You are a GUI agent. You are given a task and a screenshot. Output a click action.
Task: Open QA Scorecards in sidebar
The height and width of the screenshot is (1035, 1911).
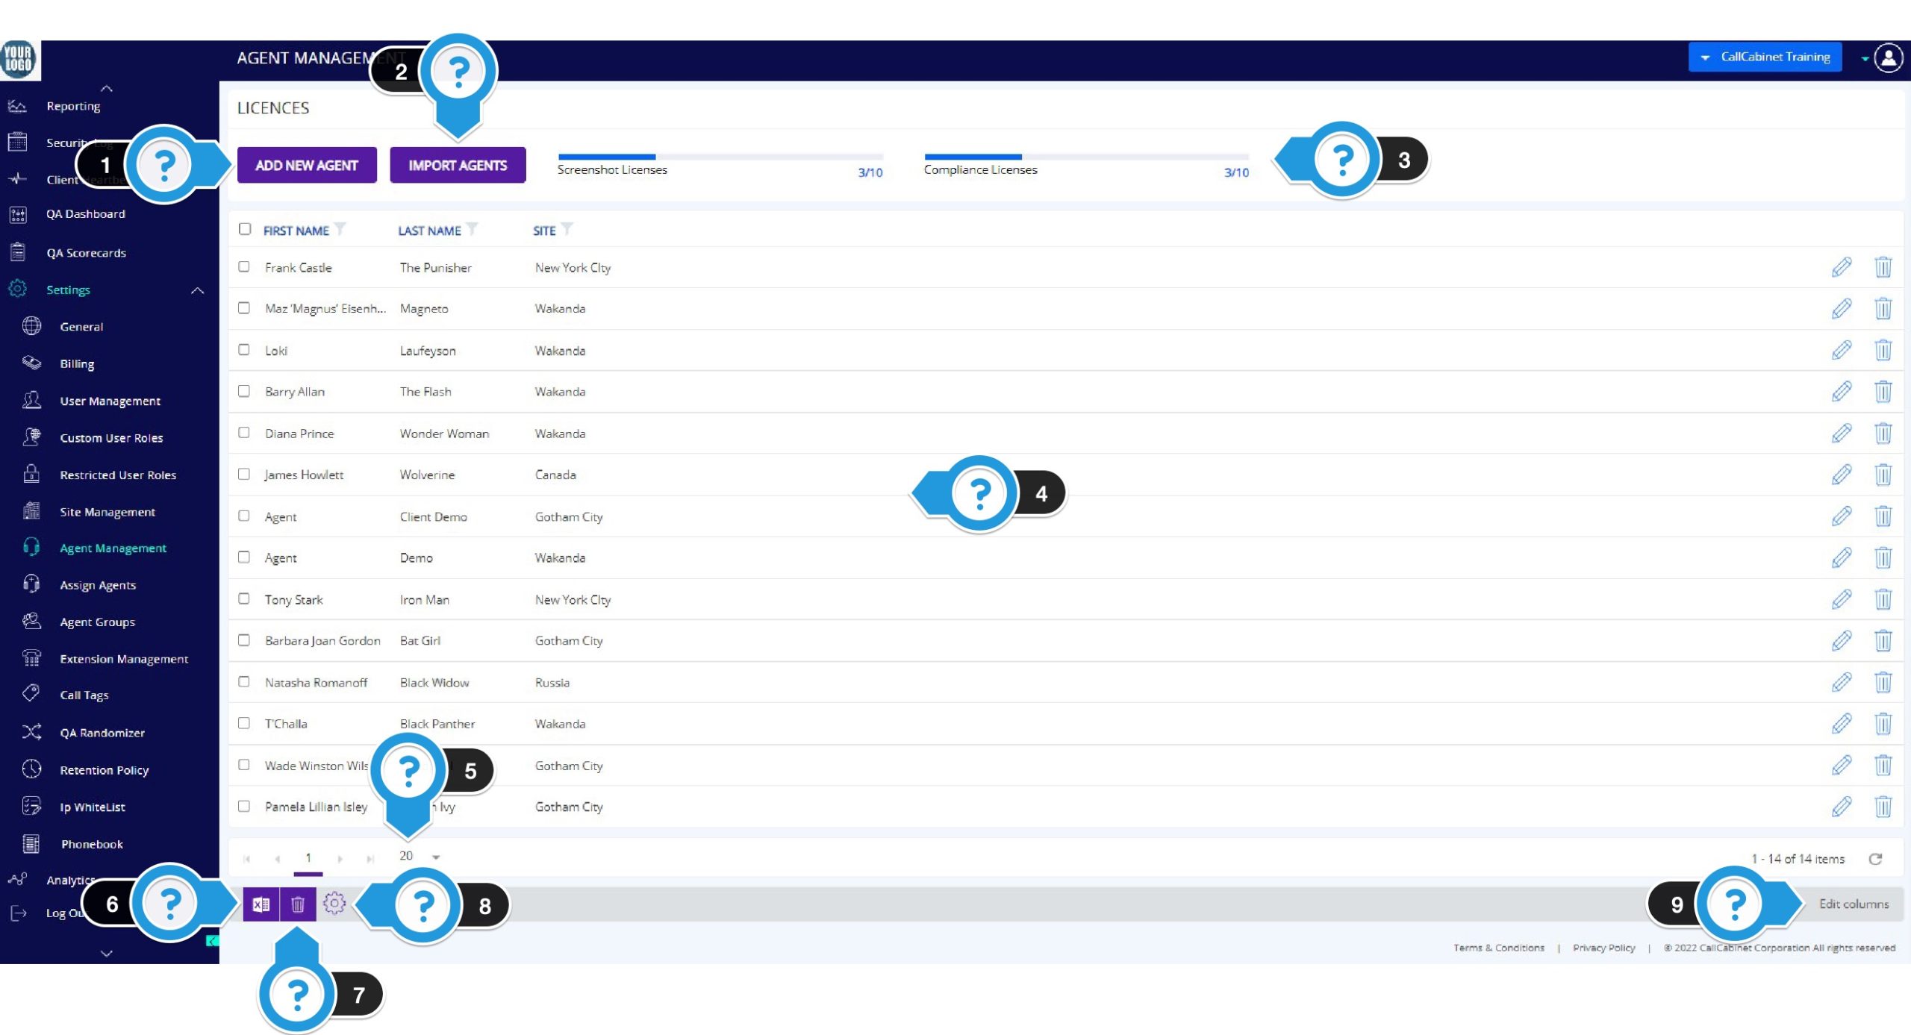tap(86, 253)
